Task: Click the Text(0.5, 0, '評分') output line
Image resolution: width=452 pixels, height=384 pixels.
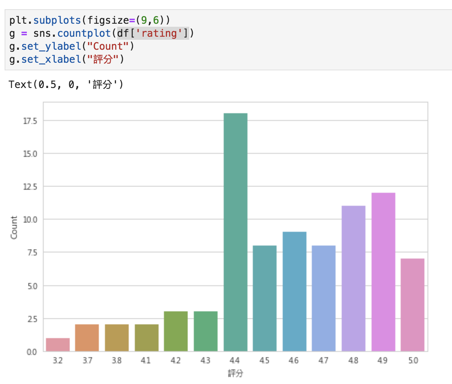Action: point(66,85)
